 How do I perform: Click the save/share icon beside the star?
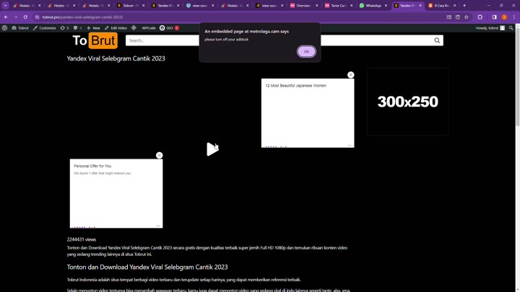pyautogui.click(x=458, y=17)
